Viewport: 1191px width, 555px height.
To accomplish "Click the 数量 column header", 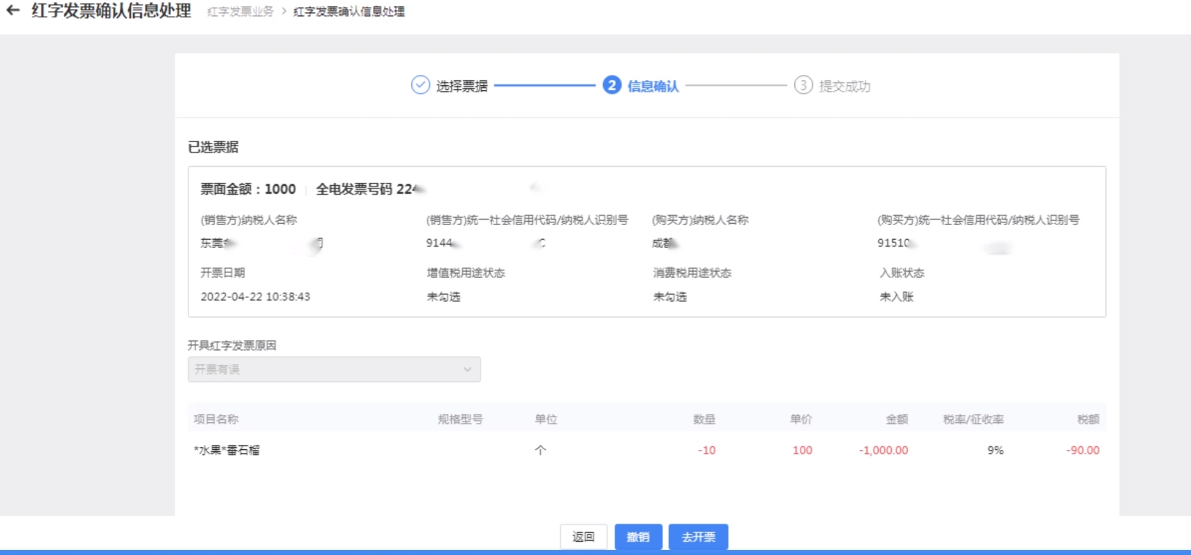I will tap(704, 419).
